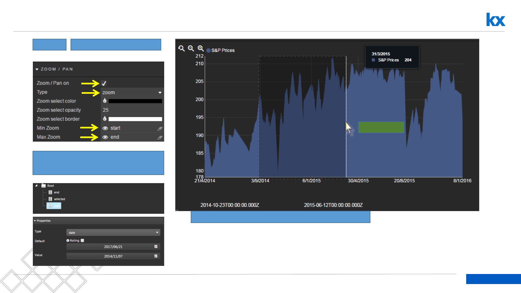Click the zoom in magnifier icon
The image size is (521, 293).
(x=201, y=48)
